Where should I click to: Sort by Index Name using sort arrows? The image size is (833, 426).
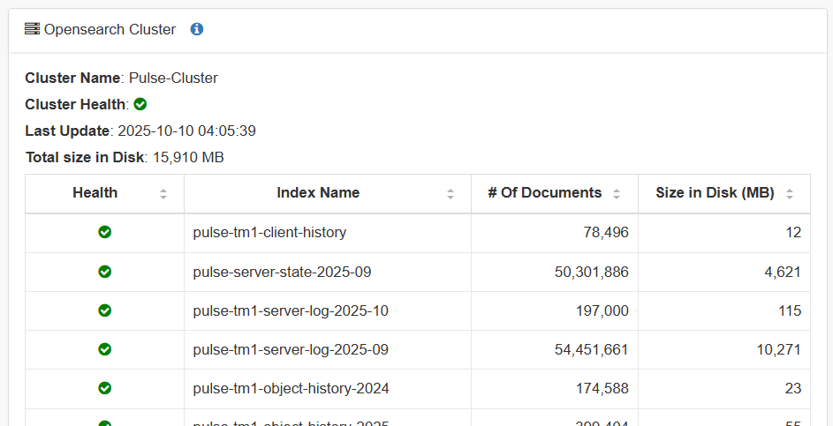(x=451, y=194)
